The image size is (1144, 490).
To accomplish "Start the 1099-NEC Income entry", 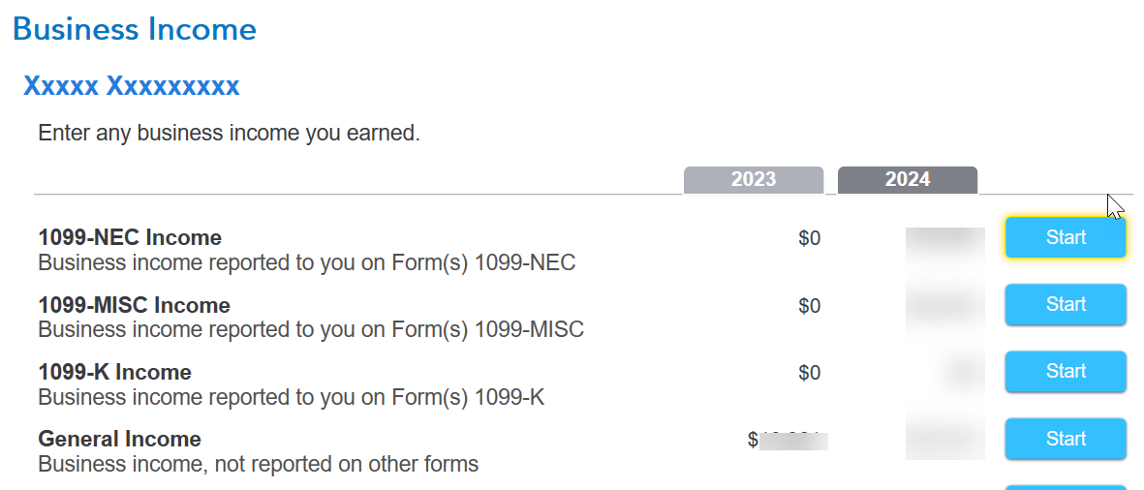I will pyautogui.click(x=1066, y=237).
